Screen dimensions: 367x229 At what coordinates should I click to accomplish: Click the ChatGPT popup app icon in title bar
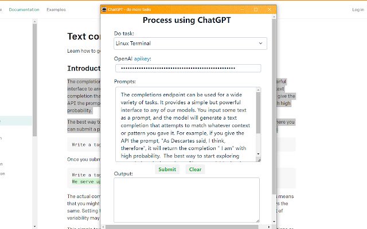(x=104, y=9)
